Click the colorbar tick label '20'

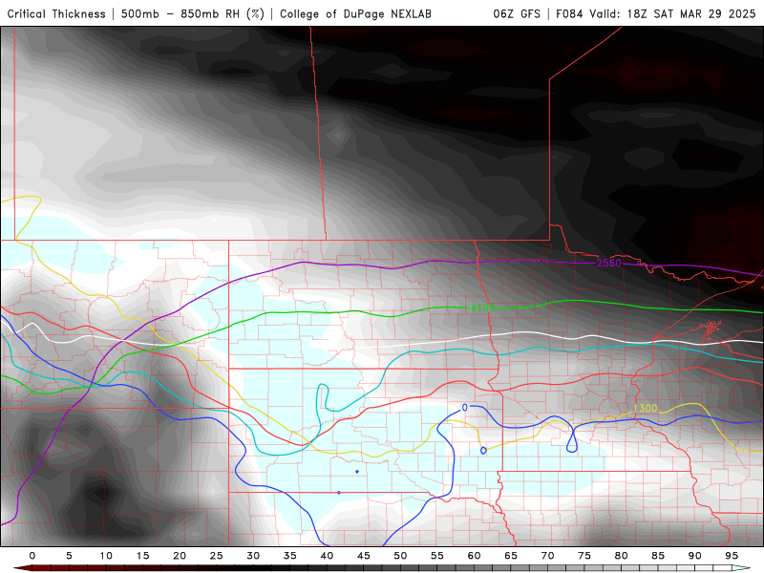pyautogui.click(x=180, y=556)
